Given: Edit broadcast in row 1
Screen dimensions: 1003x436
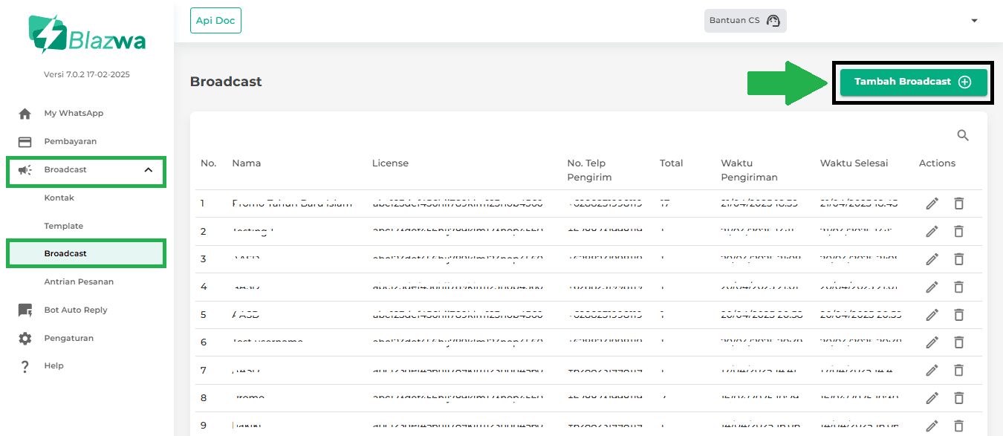Looking at the screenshot, I should pos(932,204).
